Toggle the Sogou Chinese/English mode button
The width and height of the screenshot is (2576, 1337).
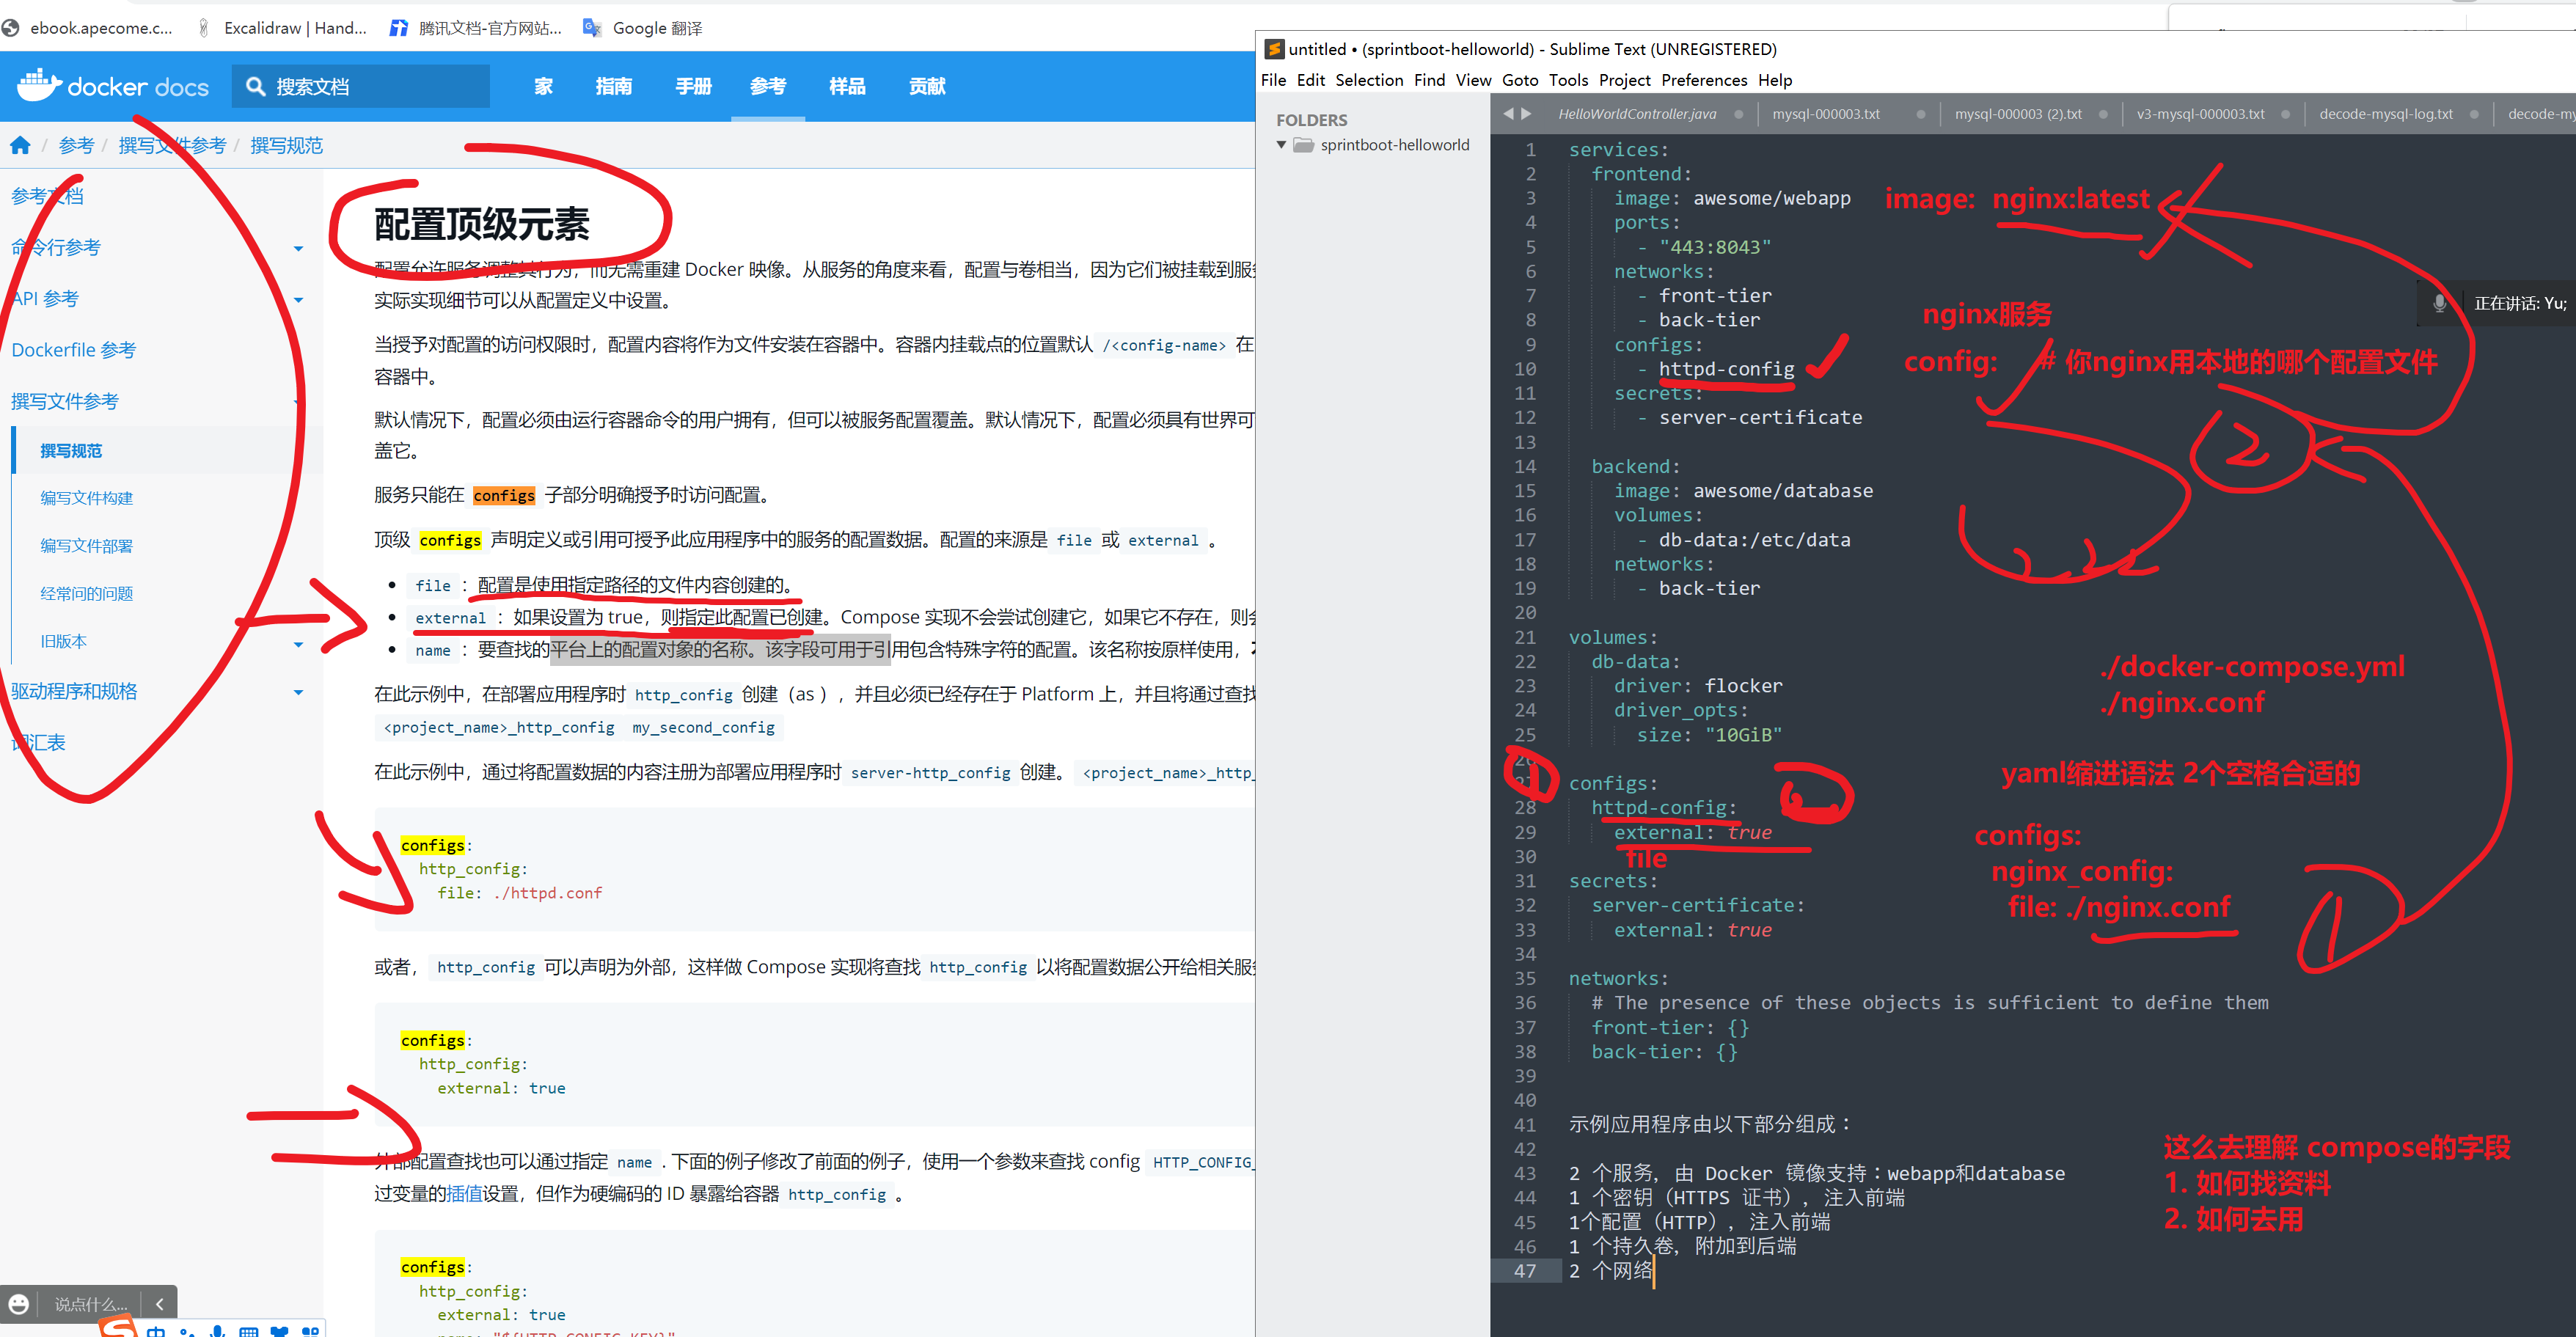tap(156, 1331)
